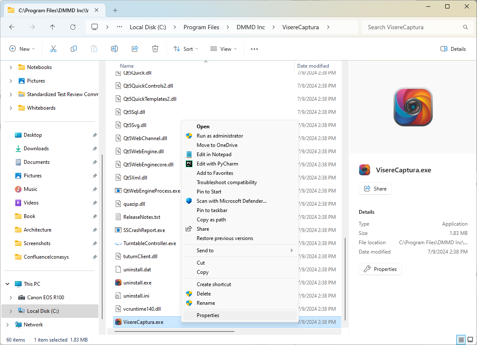The width and height of the screenshot is (477, 345).
Task: Choose Run as administrator from context menu
Action: (220, 136)
